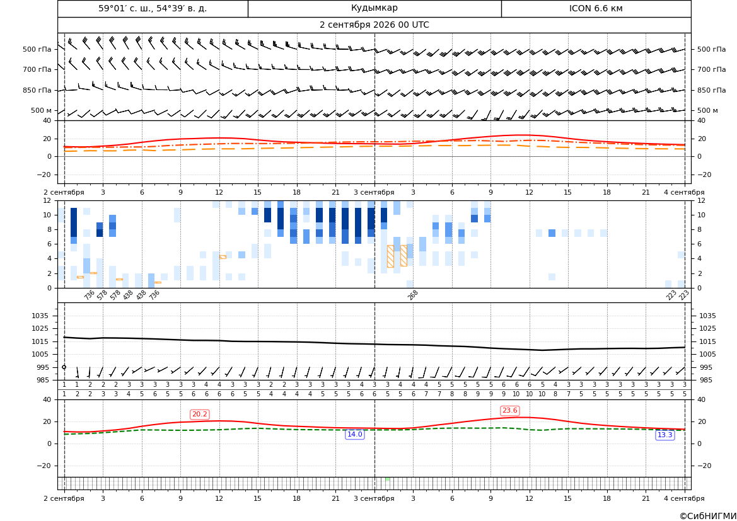Select the 2 сентября 2026 00 UTC header
The image size is (737, 521).
coord(374,25)
